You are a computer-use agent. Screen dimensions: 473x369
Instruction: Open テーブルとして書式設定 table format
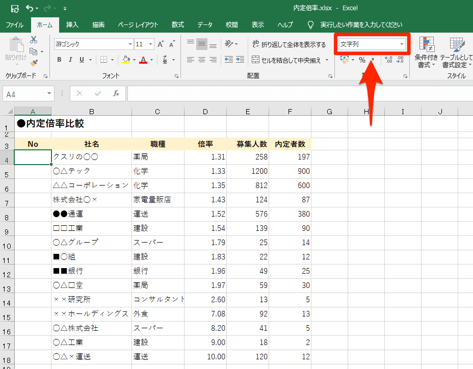pos(456,52)
